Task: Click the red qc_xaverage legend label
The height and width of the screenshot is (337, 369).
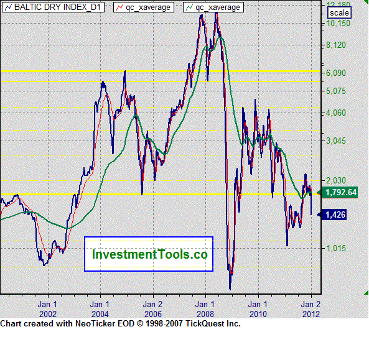Action: coord(144,7)
